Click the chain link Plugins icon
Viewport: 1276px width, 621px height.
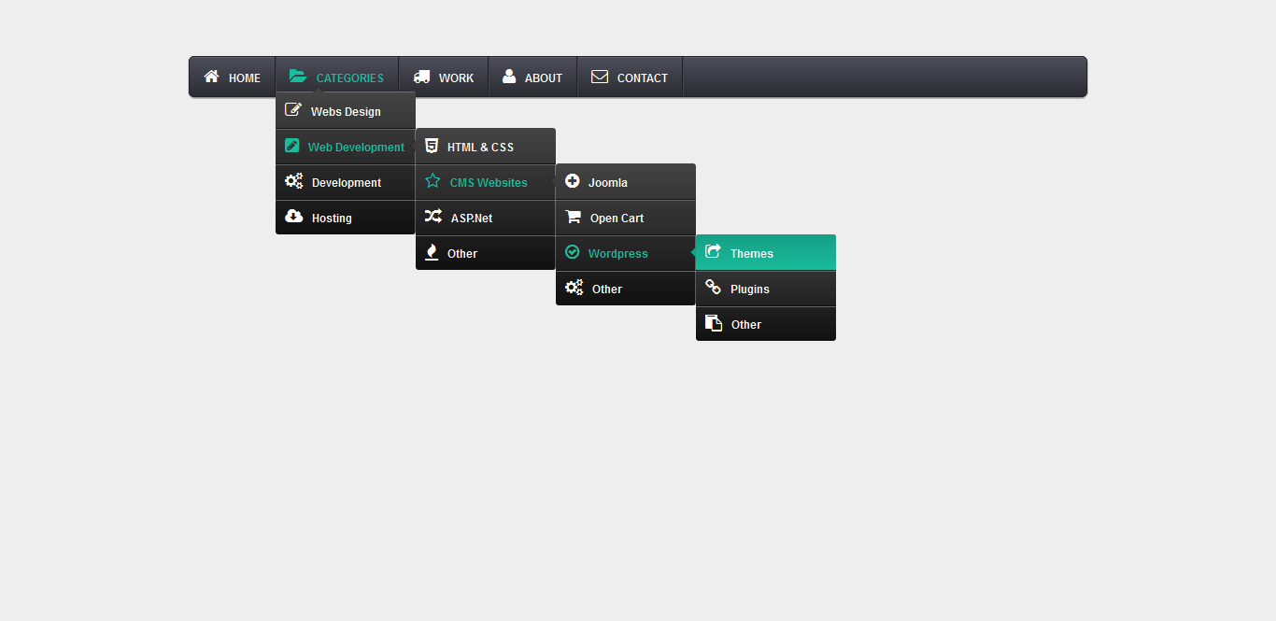[713, 288]
